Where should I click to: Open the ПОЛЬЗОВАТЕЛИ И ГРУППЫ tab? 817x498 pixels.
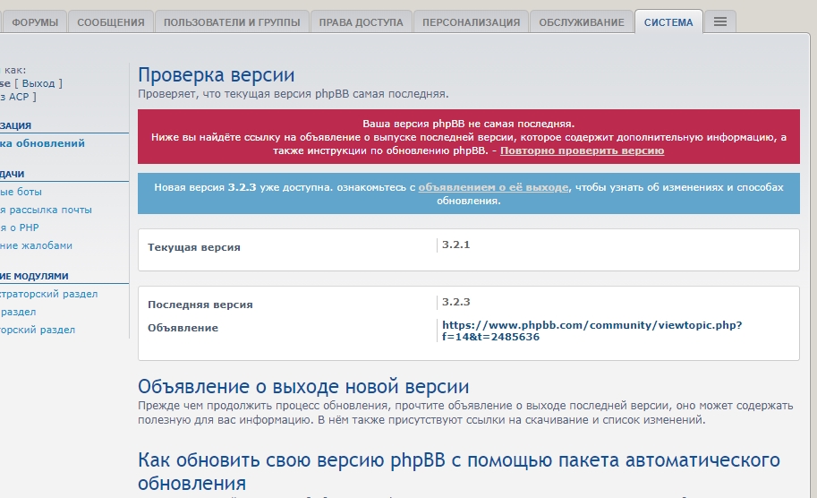coord(232,22)
